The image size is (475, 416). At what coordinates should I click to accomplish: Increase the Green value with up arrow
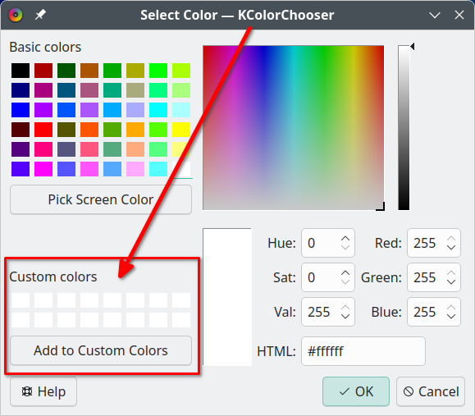tap(451, 273)
